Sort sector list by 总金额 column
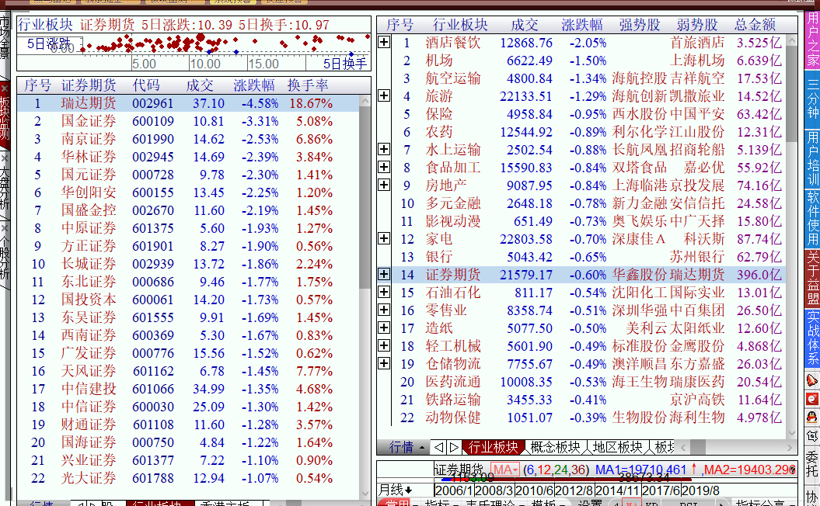The height and width of the screenshot is (506, 820). tap(755, 25)
